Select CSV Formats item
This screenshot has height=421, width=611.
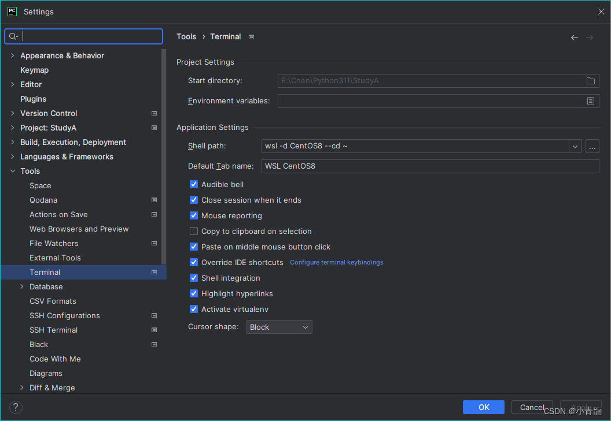click(53, 301)
